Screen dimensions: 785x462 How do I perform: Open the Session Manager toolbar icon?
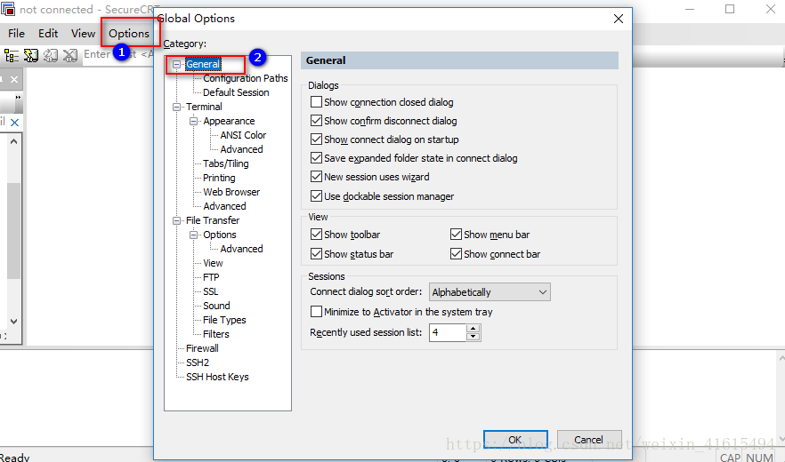click(12, 55)
